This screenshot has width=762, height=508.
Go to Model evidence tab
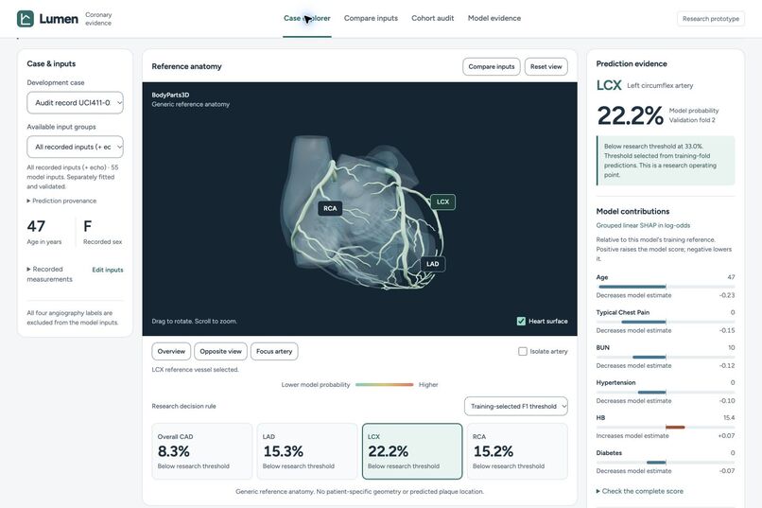click(x=494, y=18)
